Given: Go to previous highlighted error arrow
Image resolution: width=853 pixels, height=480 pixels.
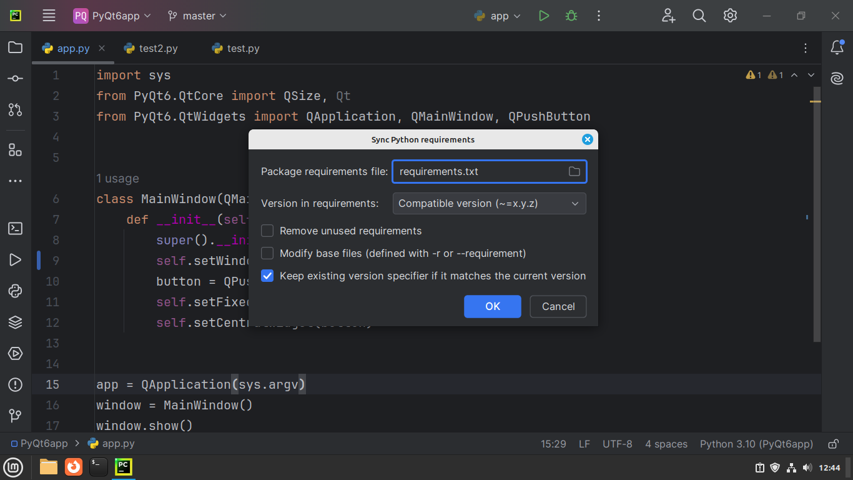Looking at the screenshot, I should [794, 75].
